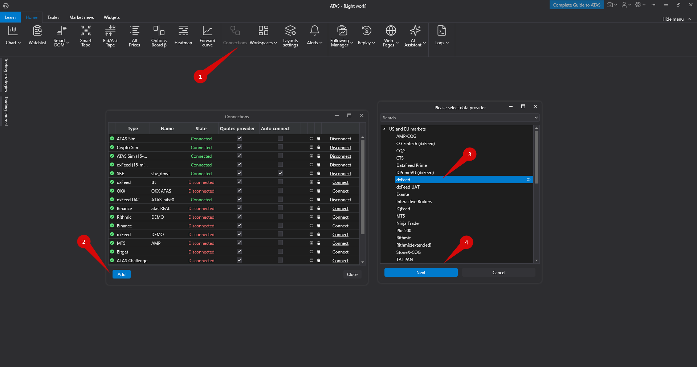Switch to the Widgets tab
The width and height of the screenshot is (697, 367).
click(x=111, y=17)
